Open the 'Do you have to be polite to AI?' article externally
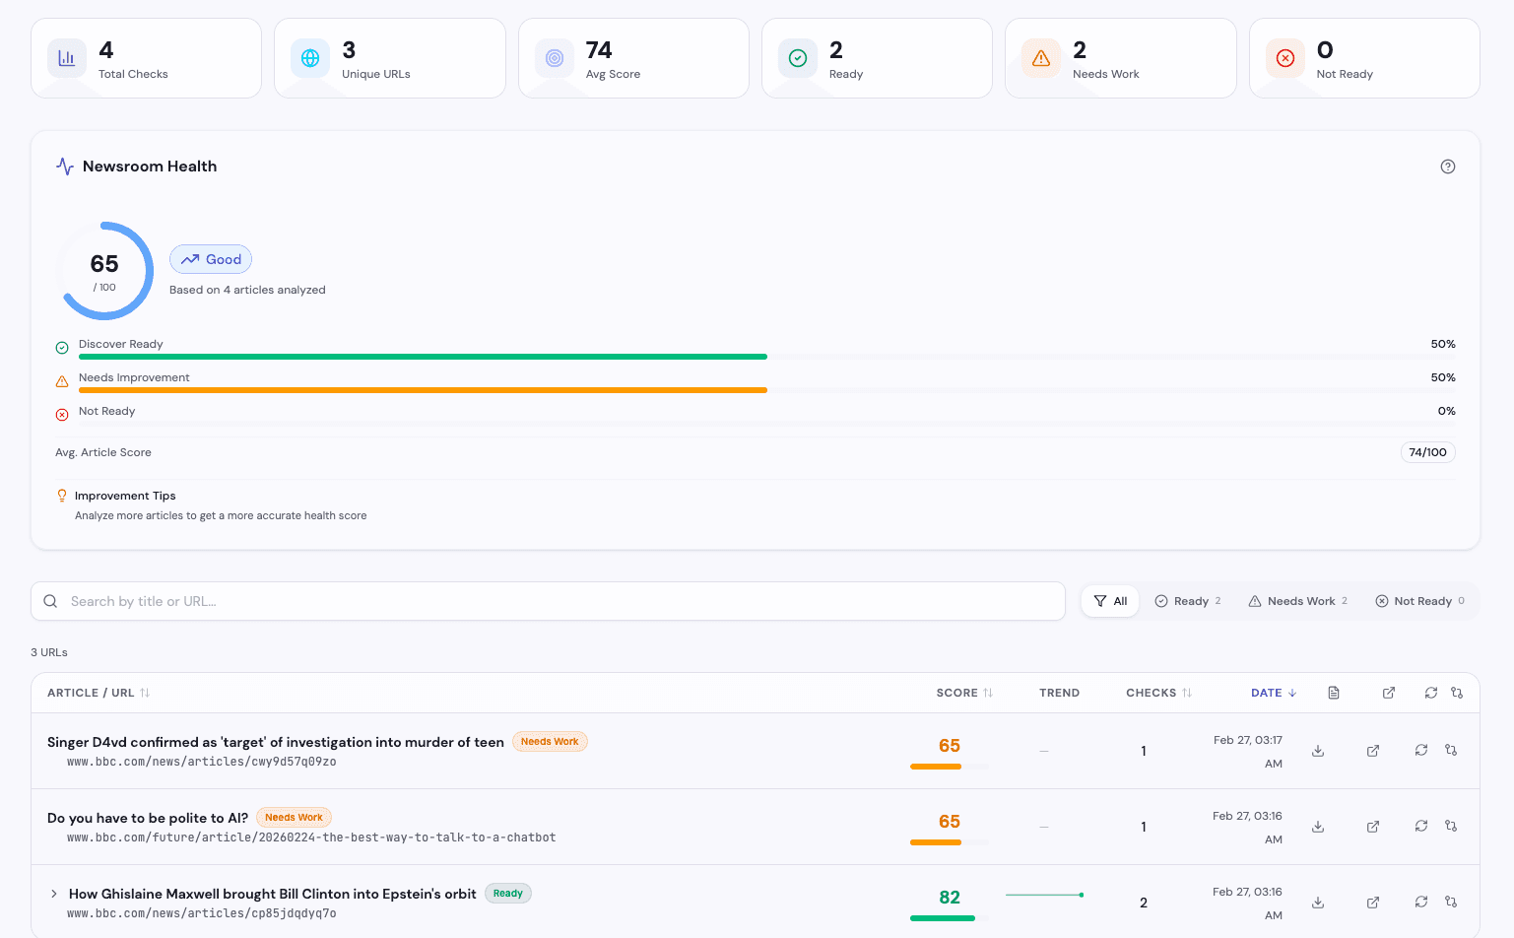Viewport: 1514px width, 938px height. (1372, 827)
